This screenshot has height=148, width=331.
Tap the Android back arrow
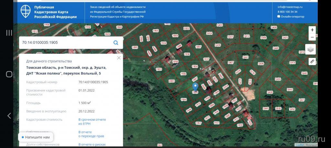pyautogui.click(x=9, y=116)
